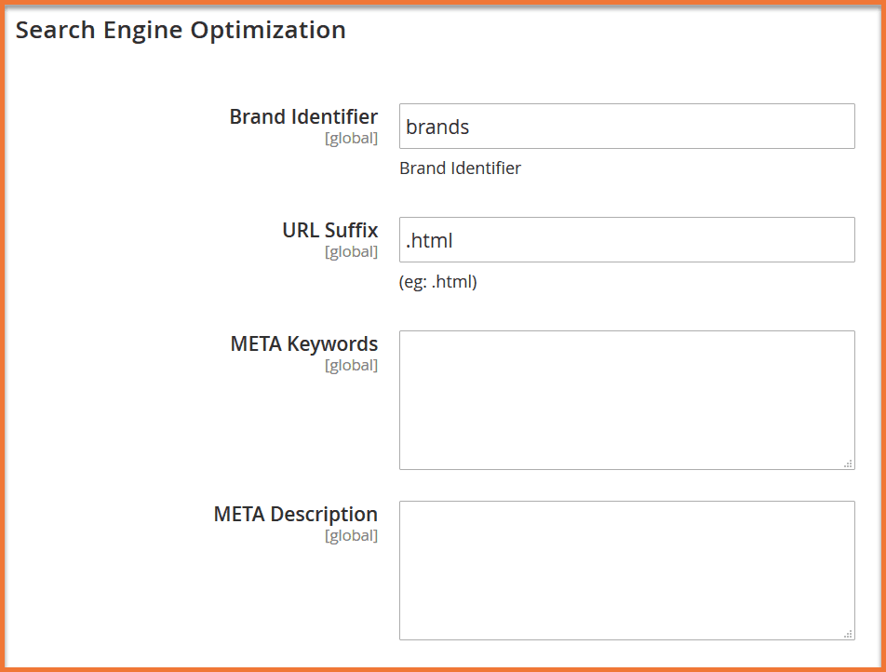This screenshot has width=886, height=672.
Task: Click the [global] scope under URL Suffix
Action: pyautogui.click(x=351, y=252)
